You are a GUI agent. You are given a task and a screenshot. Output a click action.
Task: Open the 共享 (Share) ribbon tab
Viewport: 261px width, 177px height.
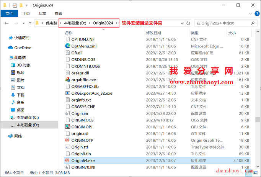click(x=42, y=14)
